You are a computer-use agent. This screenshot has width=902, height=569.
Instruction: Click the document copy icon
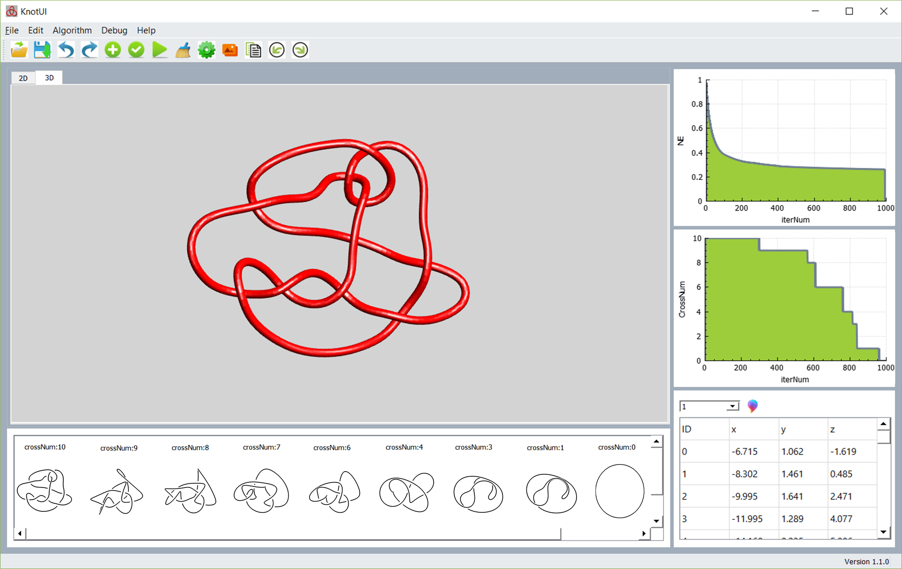pos(253,50)
